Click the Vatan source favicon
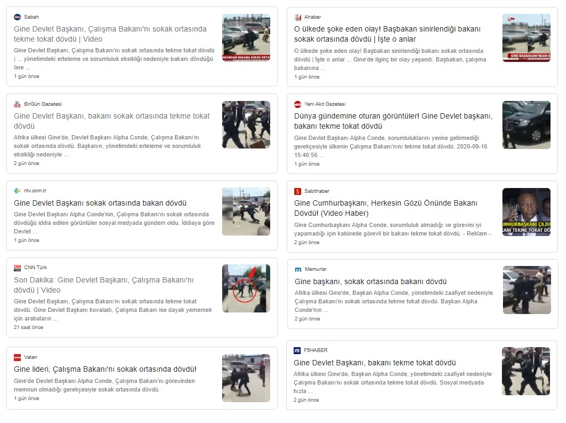The height and width of the screenshot is (423, 566). pos(18,357)
